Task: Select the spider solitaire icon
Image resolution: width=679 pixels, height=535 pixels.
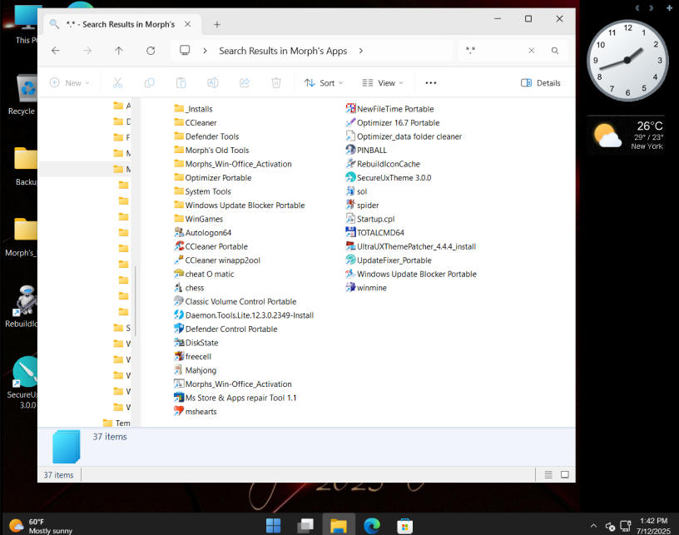Action: pyautogui.click(x=350, y=205)
